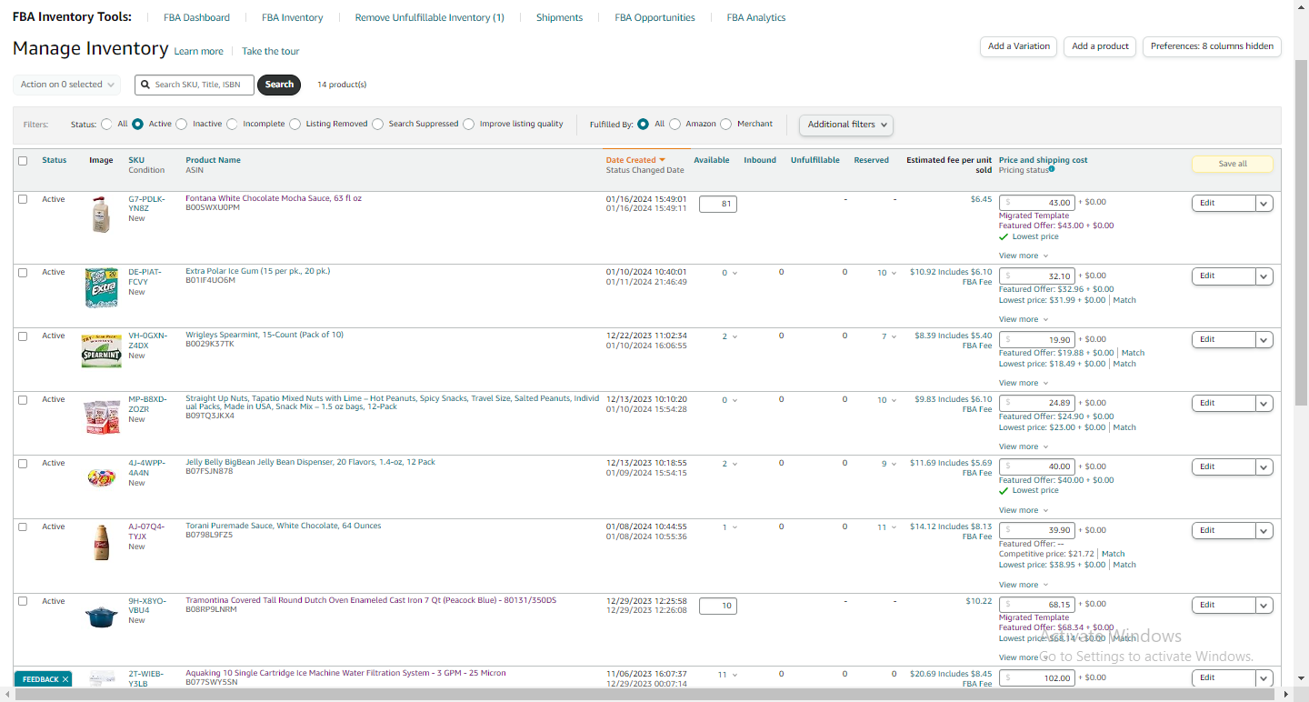Show View more for Torani Puremade Sauce

(x=1024, y=585)
